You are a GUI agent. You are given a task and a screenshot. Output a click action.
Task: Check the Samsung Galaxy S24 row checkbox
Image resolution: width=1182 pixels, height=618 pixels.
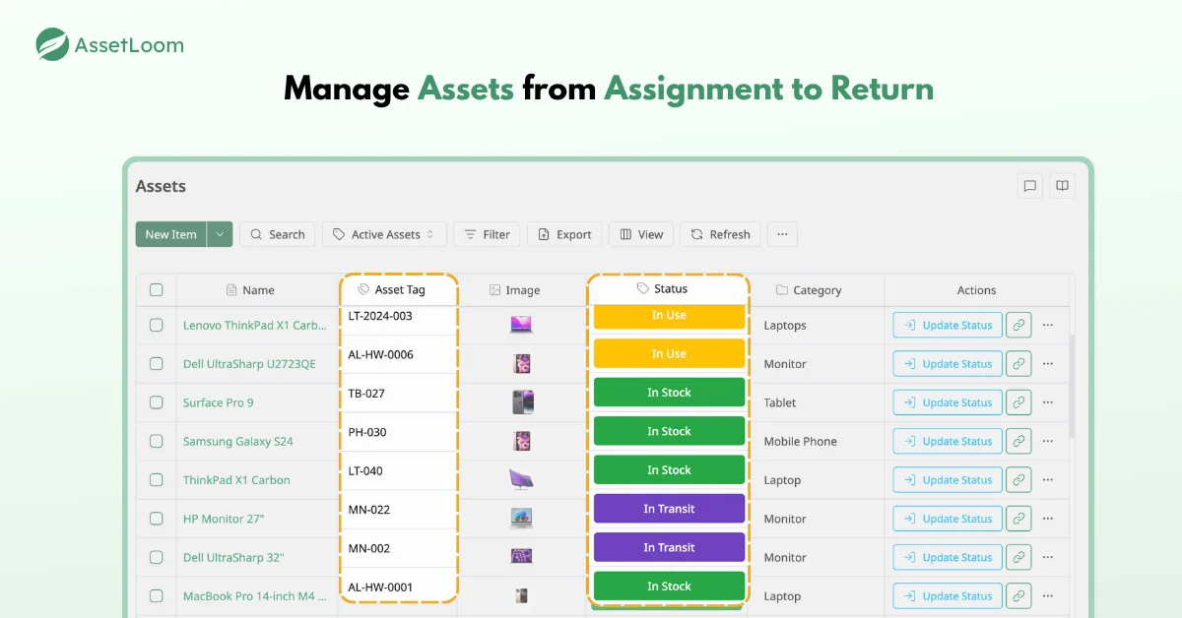pyautogui.click(x=156, y=441)
